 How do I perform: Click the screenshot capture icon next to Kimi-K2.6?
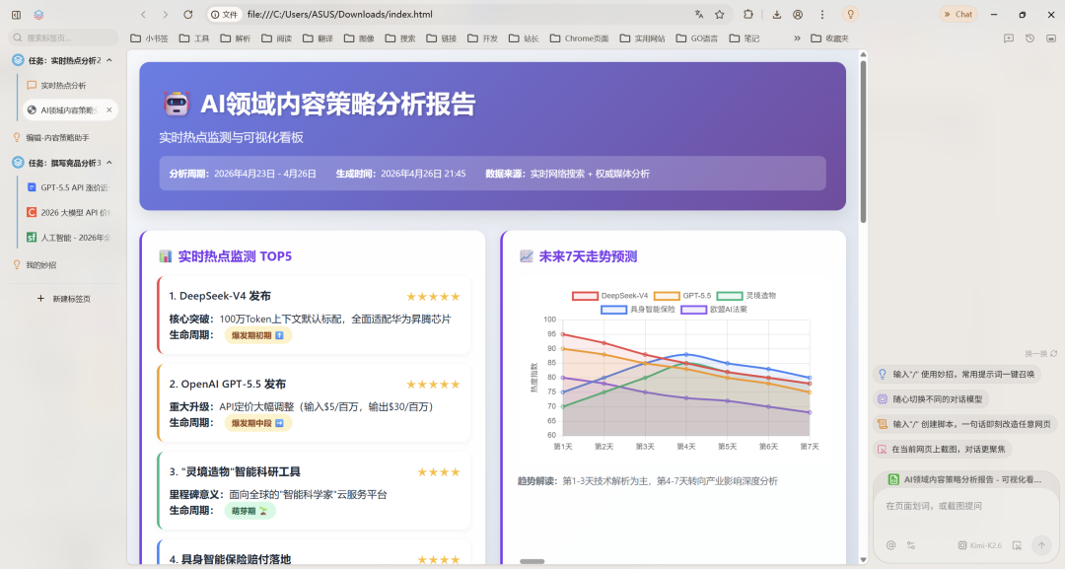(x=1017, y=545)
